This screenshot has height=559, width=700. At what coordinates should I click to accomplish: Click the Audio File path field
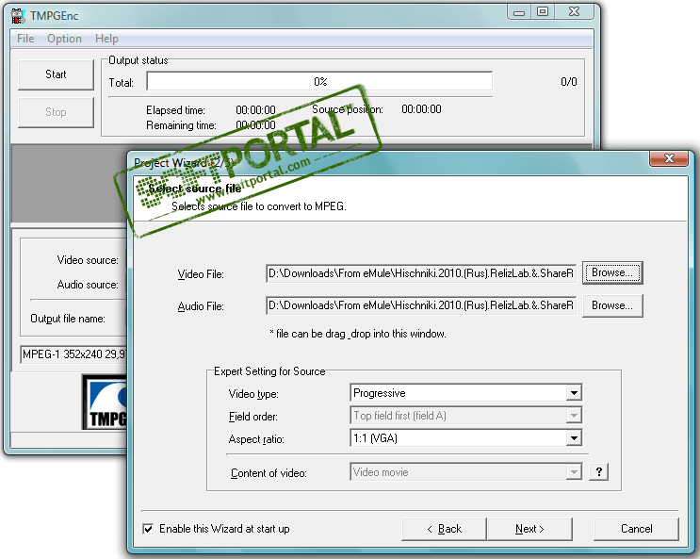(421, 305)
